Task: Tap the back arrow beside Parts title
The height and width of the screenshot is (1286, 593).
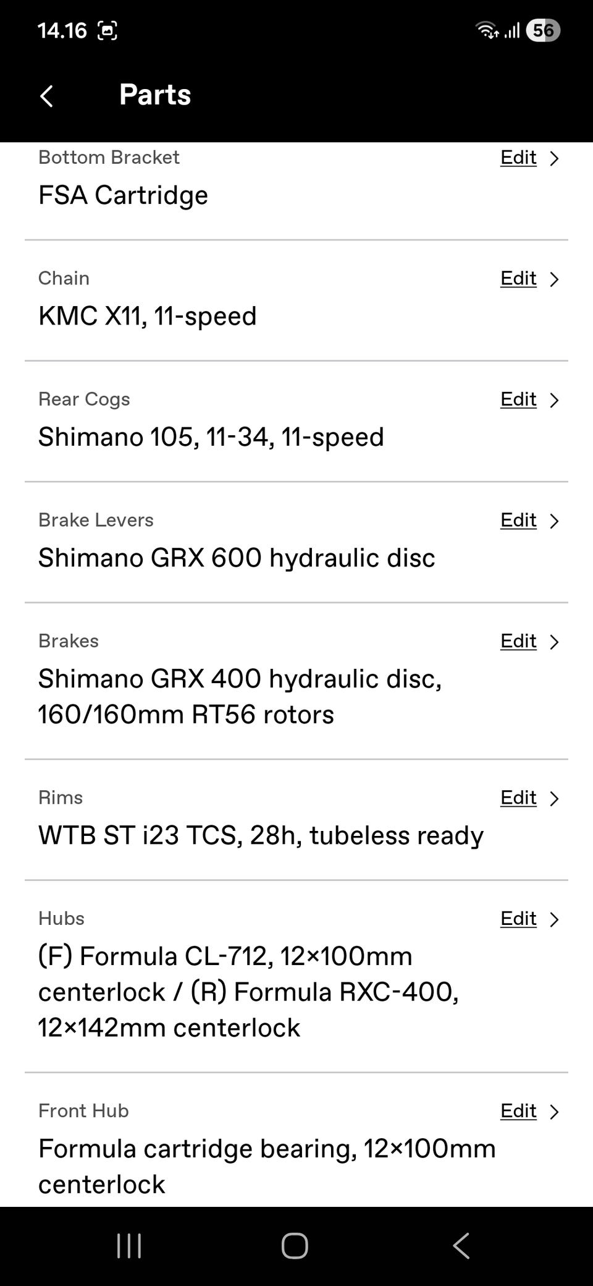Action: click(x=47, y=96)
